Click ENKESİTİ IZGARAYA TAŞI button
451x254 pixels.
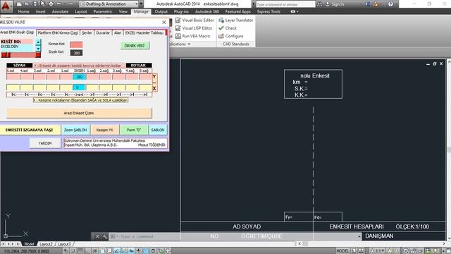click(x=30, y=130)
